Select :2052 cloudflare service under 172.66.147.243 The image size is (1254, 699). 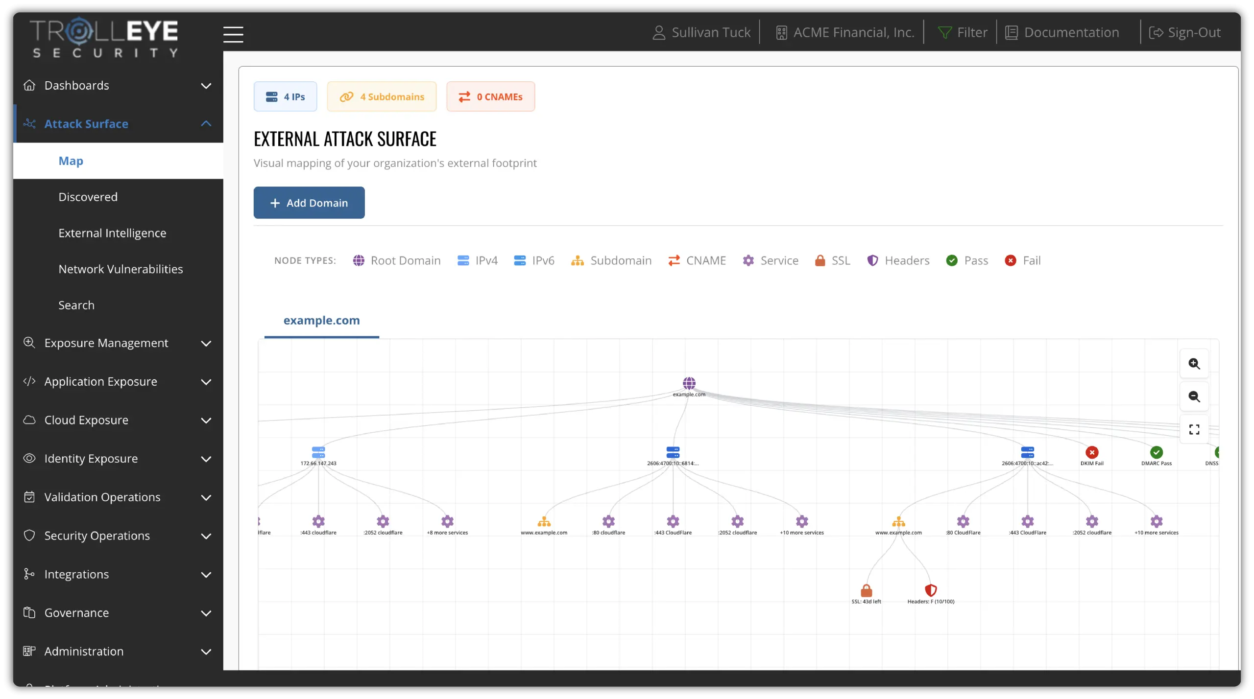point(383,521)
